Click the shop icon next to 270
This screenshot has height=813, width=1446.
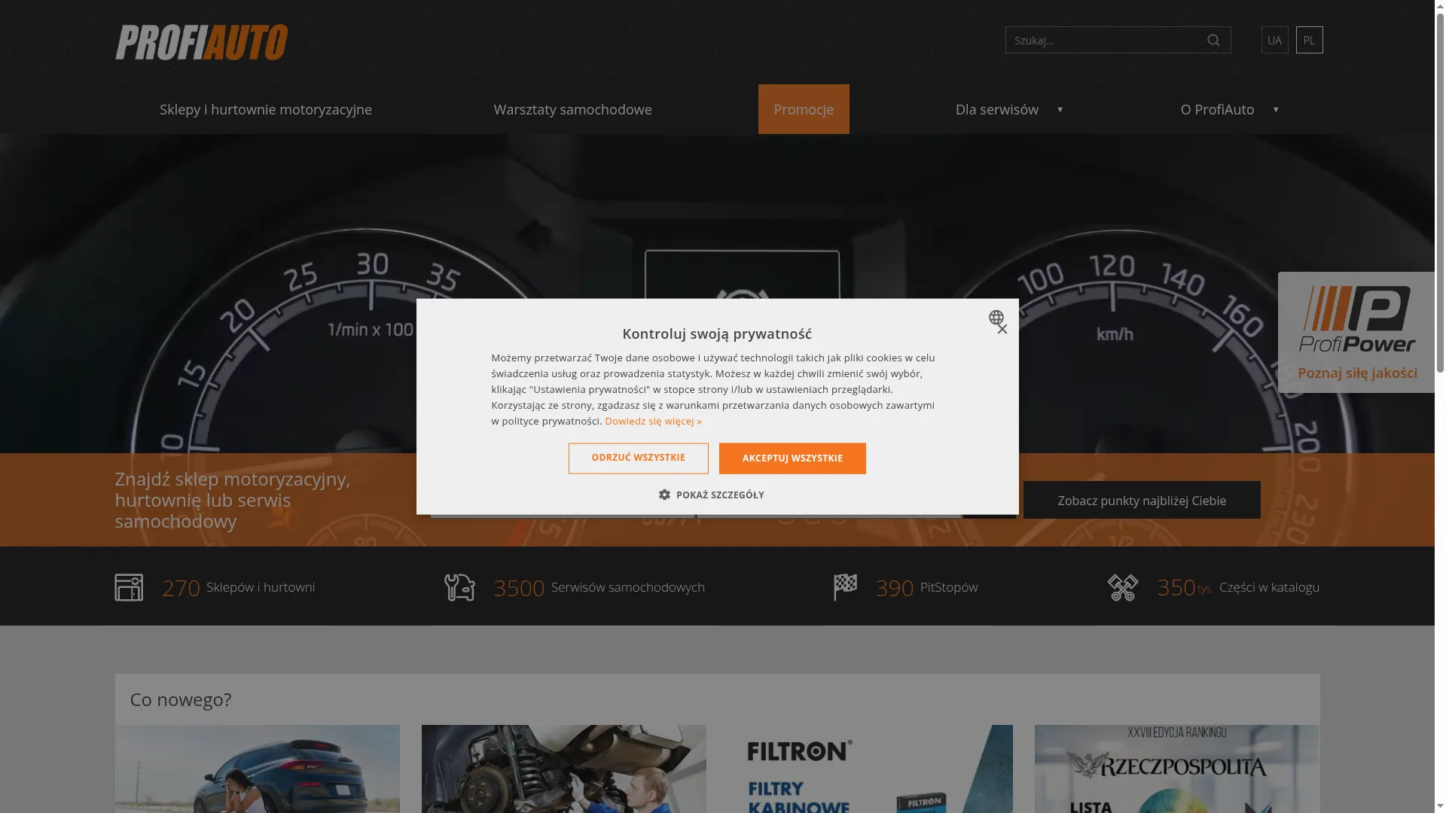click(x=129, y=587)
